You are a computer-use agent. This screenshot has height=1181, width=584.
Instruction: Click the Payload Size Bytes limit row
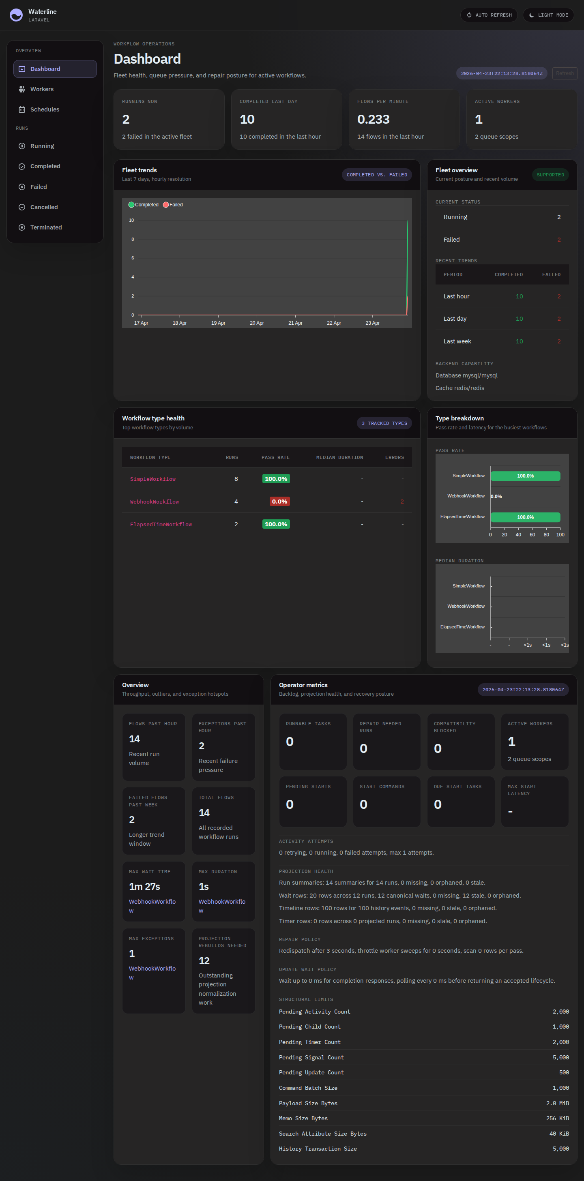(x=424, y=1104)
